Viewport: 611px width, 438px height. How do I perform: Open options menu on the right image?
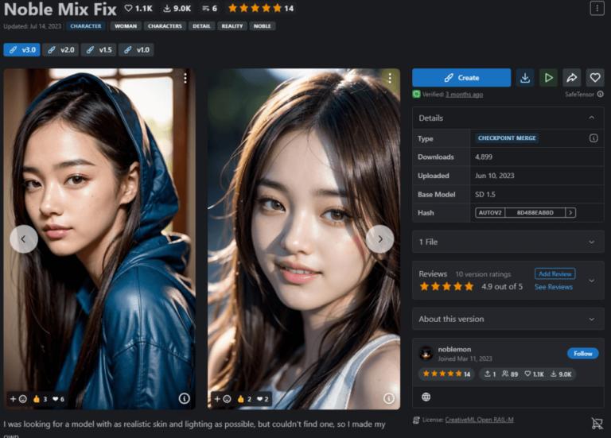coord(389,78)
